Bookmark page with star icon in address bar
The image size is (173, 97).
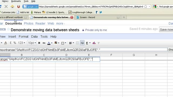click(146, 6)
